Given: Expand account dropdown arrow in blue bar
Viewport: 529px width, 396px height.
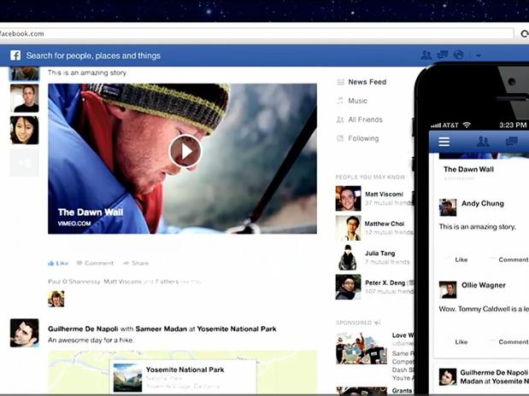Looking at the screenshot, I should pos(478,56).
